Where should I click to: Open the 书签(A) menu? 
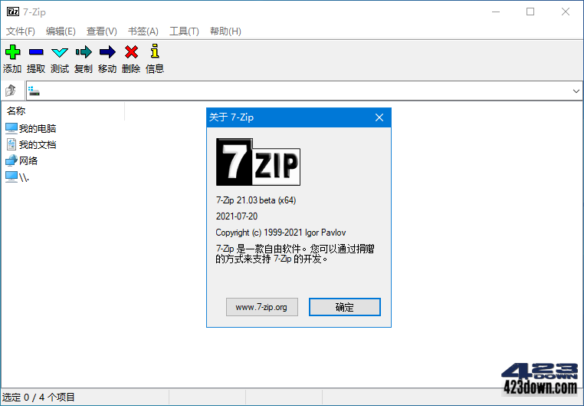[x=143, y=31]
